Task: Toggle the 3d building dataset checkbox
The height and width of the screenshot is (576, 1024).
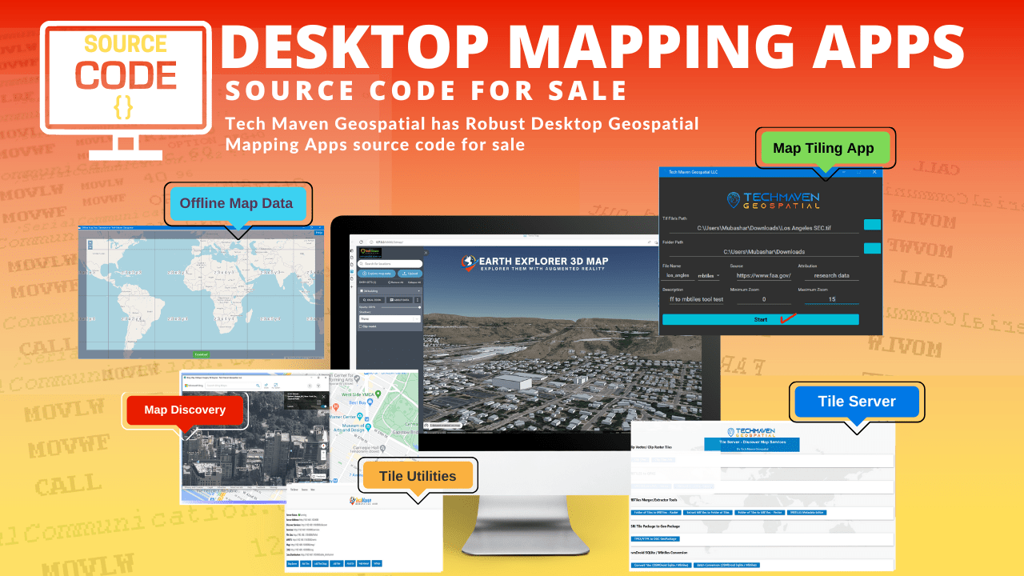Action: click(x=361, y=291)
